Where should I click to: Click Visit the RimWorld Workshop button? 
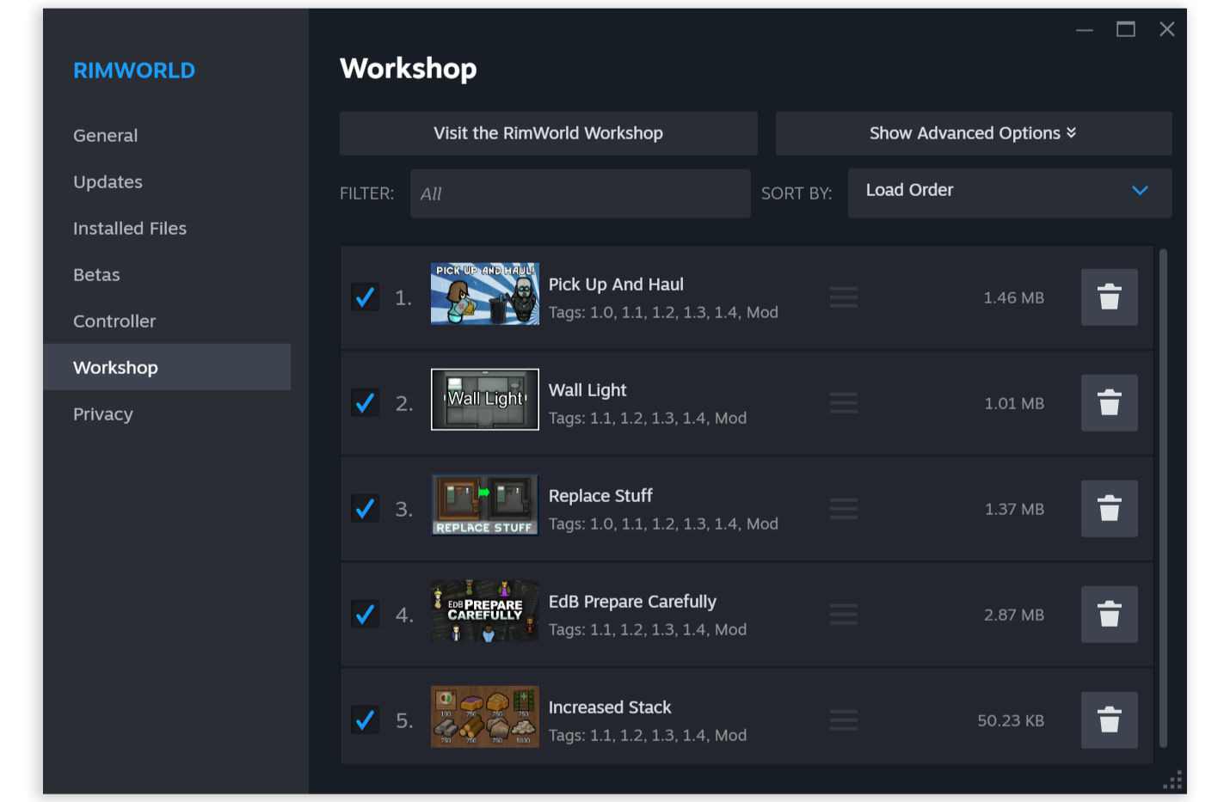[549, 133]
